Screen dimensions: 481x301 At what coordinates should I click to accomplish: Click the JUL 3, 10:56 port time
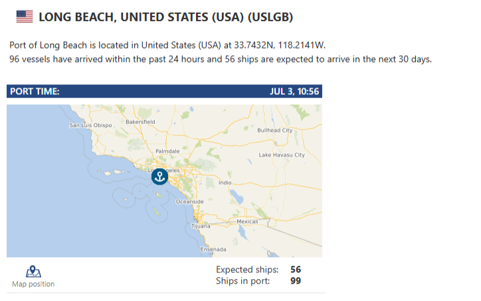(x=294, y=92)
